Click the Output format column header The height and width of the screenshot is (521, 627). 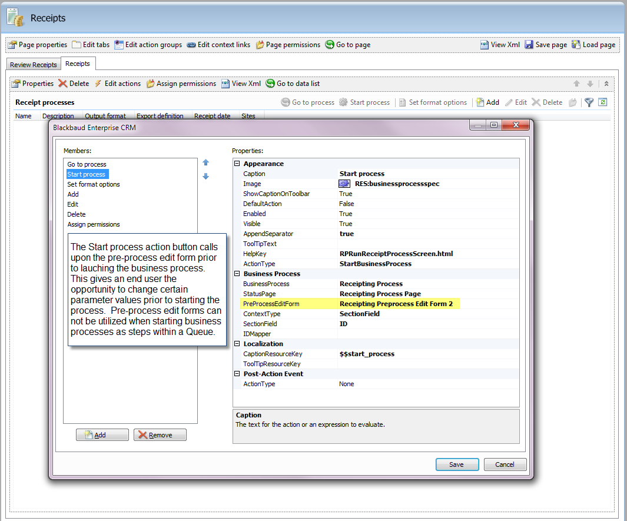click(105, 116)
